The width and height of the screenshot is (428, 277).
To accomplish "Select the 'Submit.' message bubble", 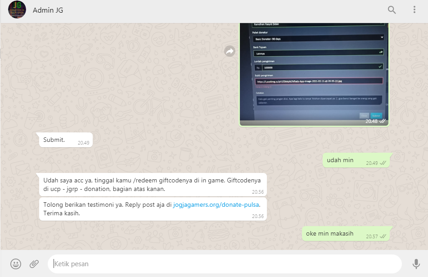I will [66, 140].
